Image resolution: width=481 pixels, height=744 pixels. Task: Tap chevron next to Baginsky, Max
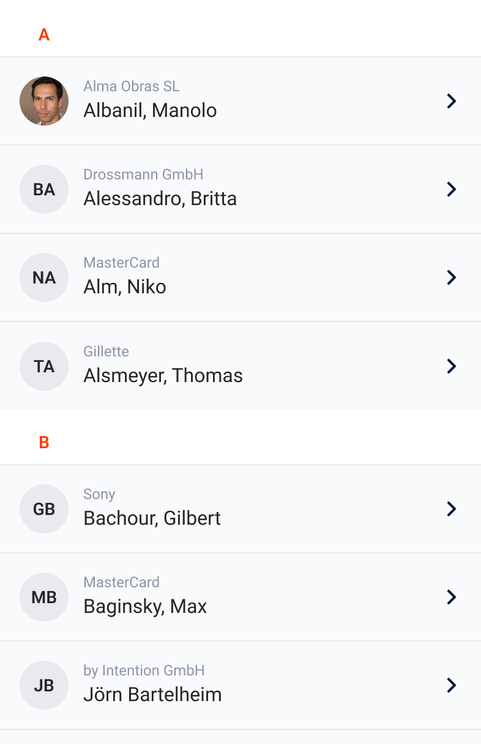coord(452,597)
